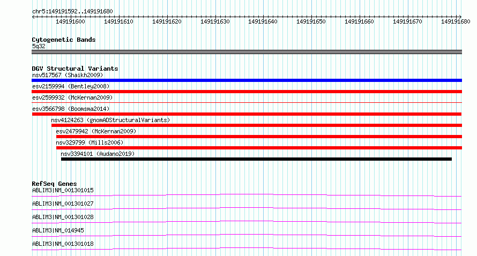477x256 pixels.
Task: Select the nsv4124263 (gnomADStructuralVariants) label
Action: pyautogui.click(x=110, y=120)
